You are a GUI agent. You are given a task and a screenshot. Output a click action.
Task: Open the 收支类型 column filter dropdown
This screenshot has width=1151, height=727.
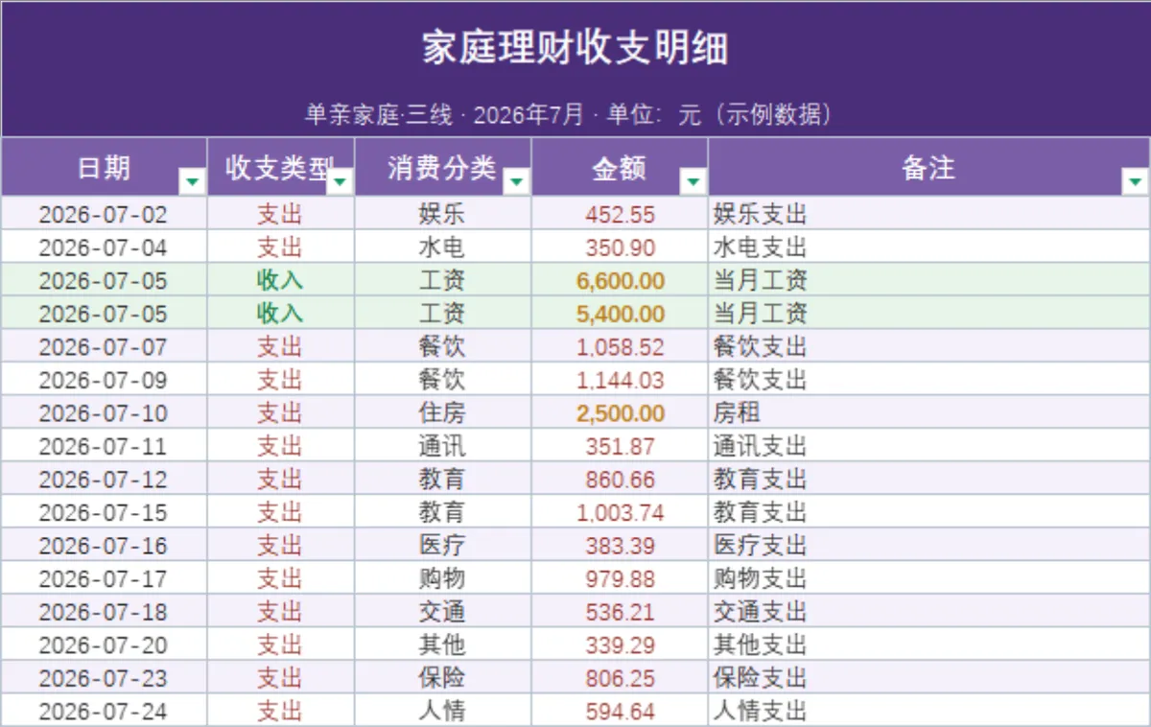pyautogui.click(x=341, y=181)
